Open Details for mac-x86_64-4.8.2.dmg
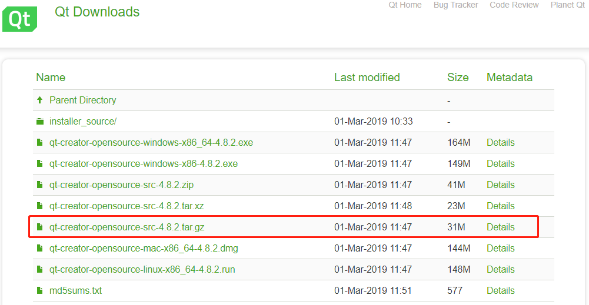The image size is (589, 305). [500, 249]
